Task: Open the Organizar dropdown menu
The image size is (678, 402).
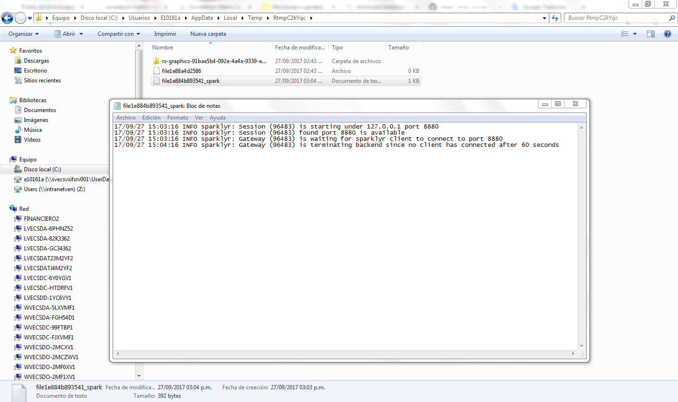Action: (x=24, y=33)
